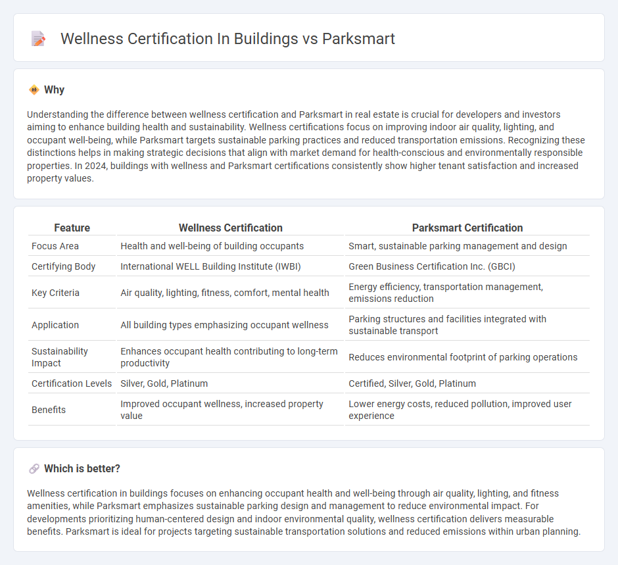This screenshot has height=565, width=618.
Task: Select the 'Focus Area' row label
Action: point(55,246)
